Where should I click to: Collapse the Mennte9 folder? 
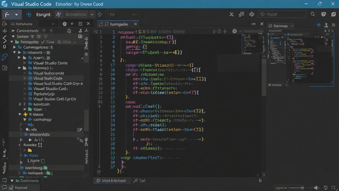click(19, 68)
